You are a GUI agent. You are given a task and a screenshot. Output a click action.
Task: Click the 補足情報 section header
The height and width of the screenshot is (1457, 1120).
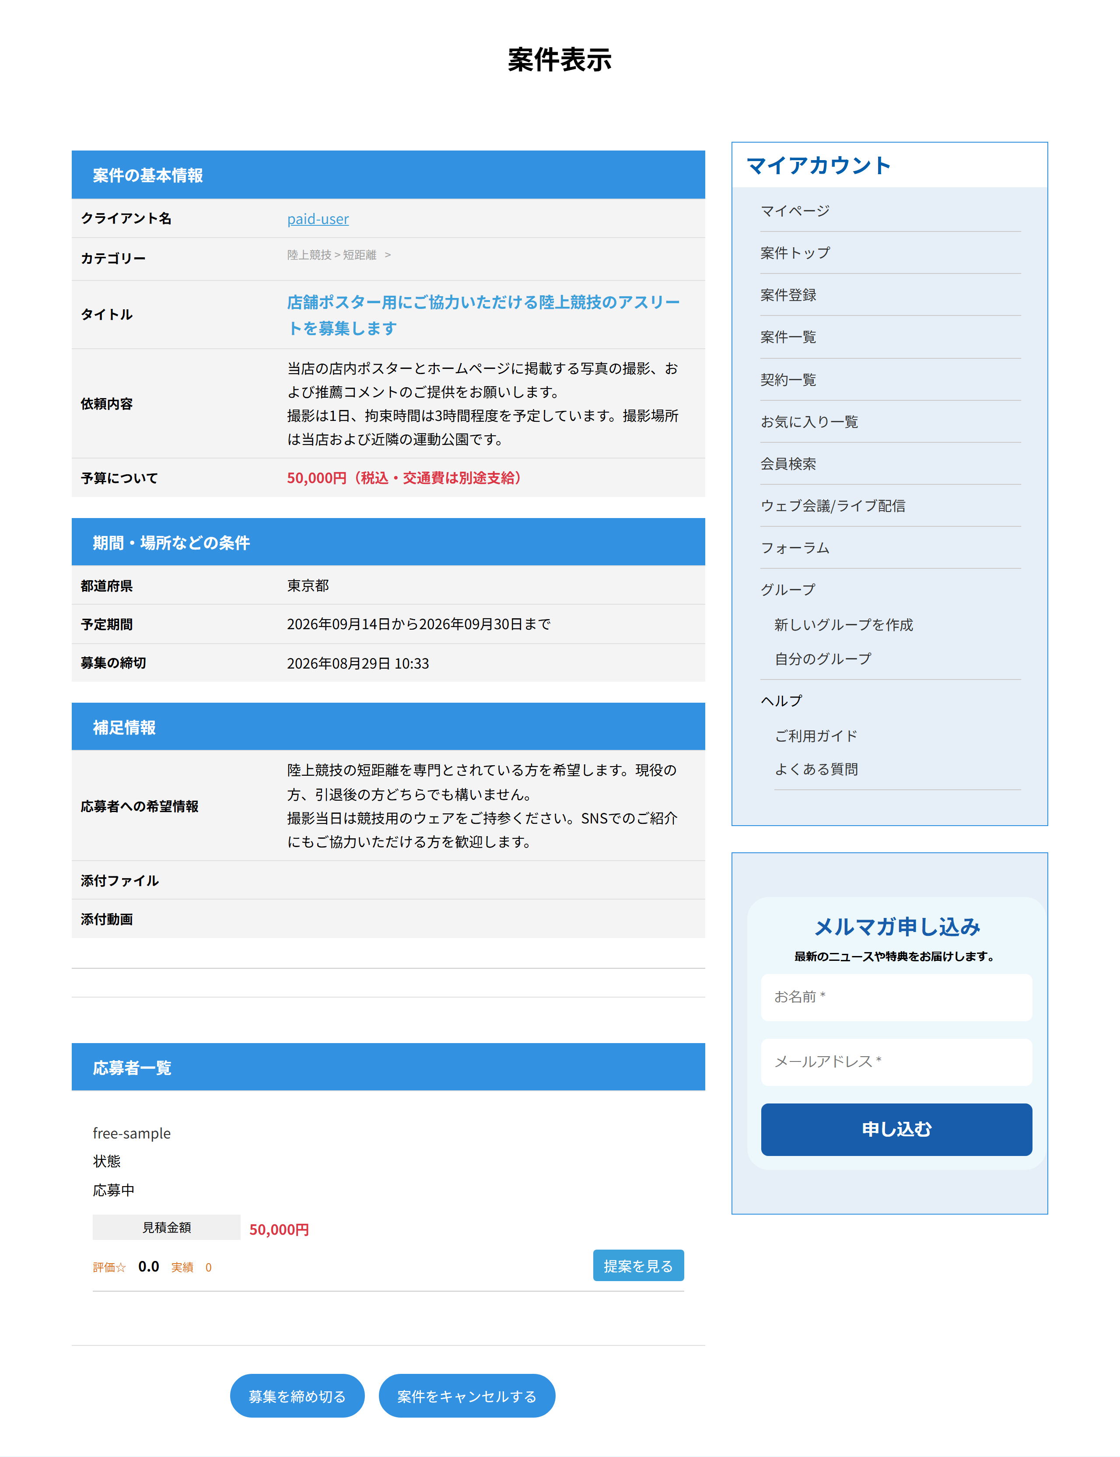tap(388, 727)
